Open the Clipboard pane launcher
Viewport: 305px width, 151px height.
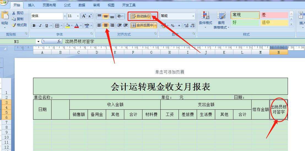coord(26,34)
